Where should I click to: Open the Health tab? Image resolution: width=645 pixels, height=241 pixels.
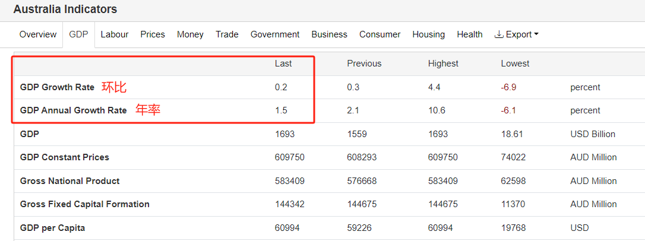(x=469, y=34)
